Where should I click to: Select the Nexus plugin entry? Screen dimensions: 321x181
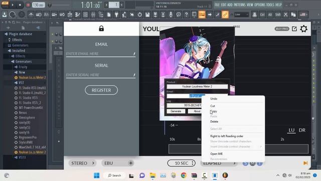[23, 113]
